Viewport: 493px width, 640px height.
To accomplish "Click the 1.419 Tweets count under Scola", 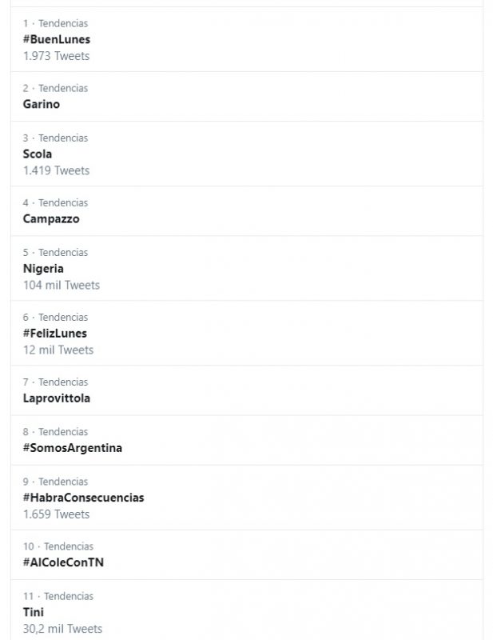I will pos(56,170).
